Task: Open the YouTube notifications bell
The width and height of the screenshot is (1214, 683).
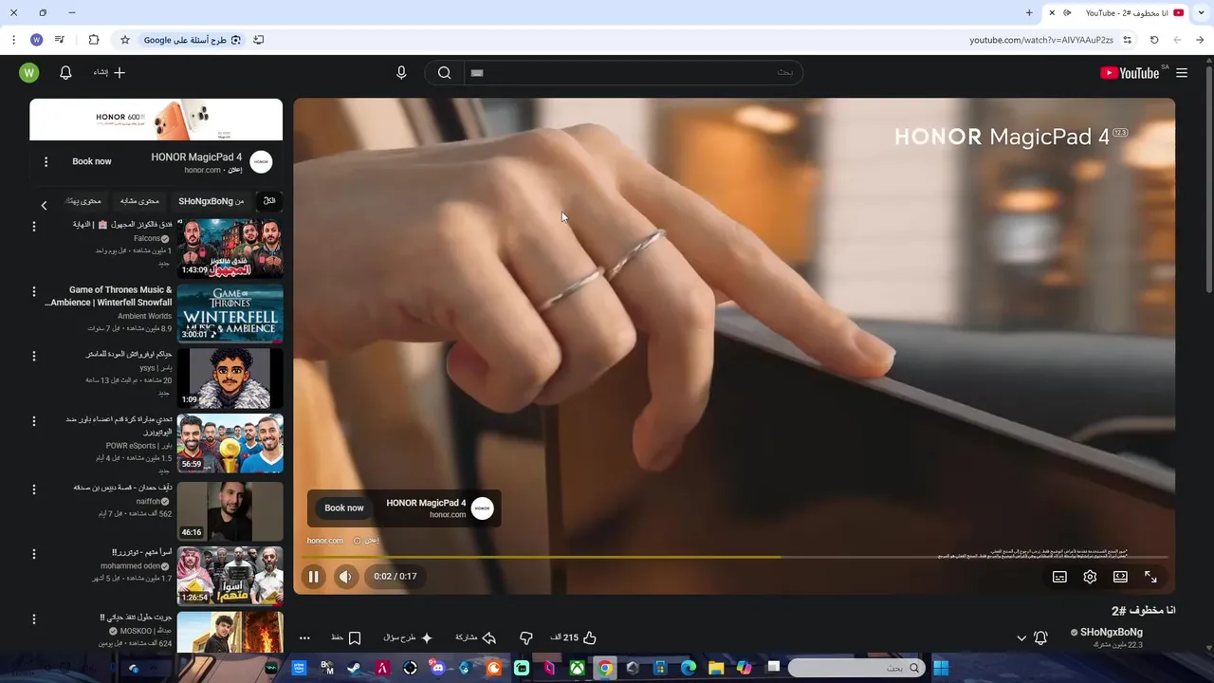Action: (x=65, y=73)
